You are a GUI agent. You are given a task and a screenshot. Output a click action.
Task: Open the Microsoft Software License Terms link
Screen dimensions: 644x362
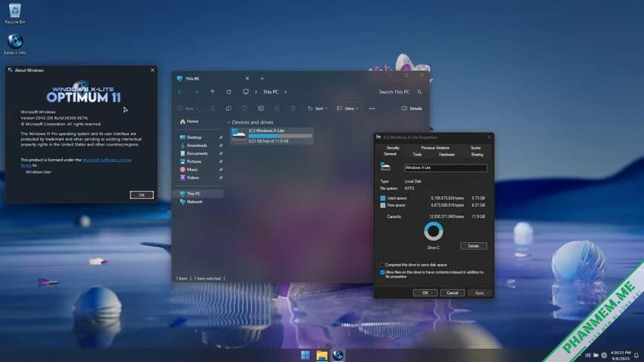[107, 160]
